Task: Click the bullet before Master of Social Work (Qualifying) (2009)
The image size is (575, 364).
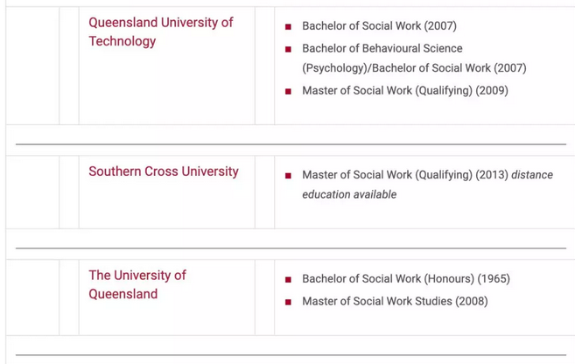Action: point(288,91)
